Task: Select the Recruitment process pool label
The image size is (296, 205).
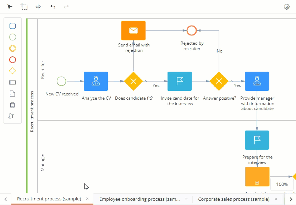Action: tap(32, 111)
